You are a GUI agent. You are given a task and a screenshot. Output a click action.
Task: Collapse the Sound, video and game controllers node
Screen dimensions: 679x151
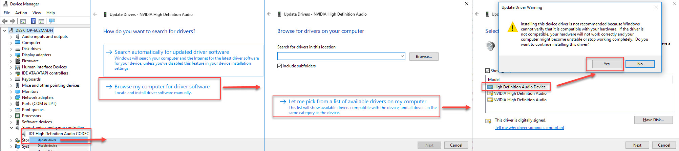pos(11,128)
